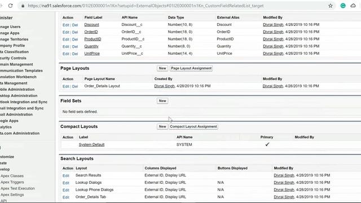Open the Grammarly extension icon
Image resolution: width=361 pixels, height=203 pixels.
pyautogui.click(x=343, y=6)
